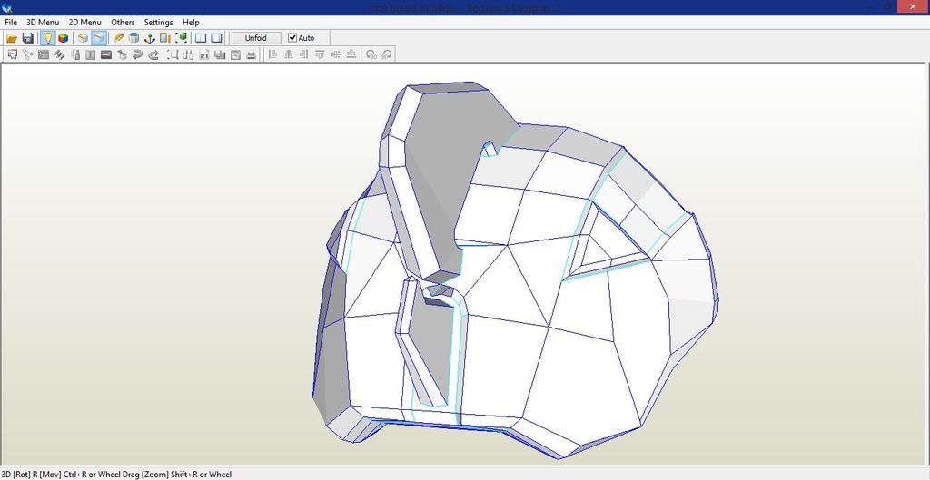Click the green cube in brackets icon
This screenshot has height=480, width=930.
click(x=182, y=38)
